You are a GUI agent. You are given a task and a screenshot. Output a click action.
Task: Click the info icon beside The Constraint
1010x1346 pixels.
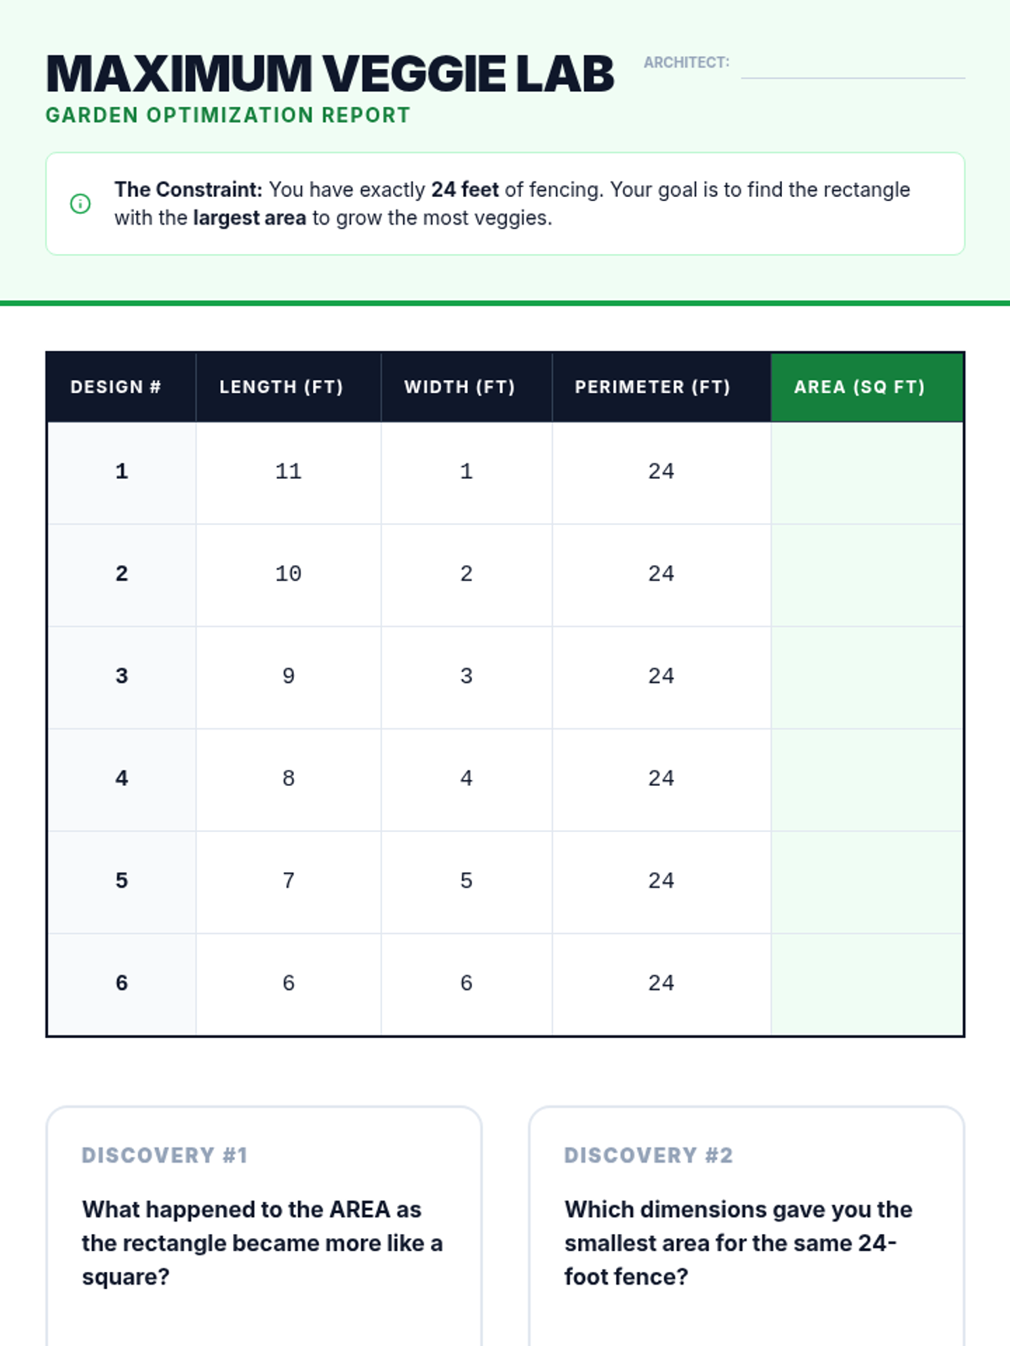80,204
